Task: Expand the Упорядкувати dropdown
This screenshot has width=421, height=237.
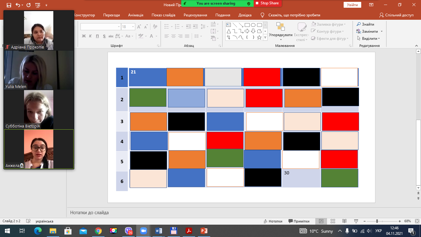Action: pos(280,35)
